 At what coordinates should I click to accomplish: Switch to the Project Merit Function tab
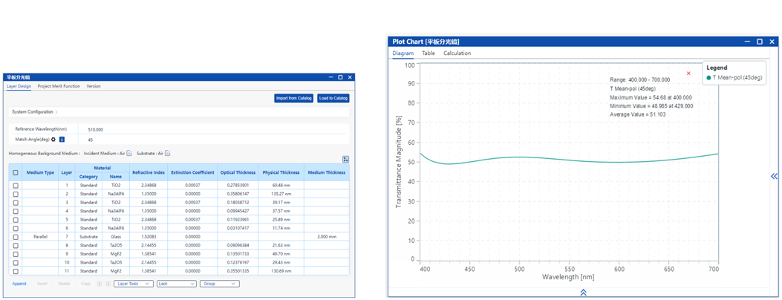pyautogui.click(x=59, y=86)
